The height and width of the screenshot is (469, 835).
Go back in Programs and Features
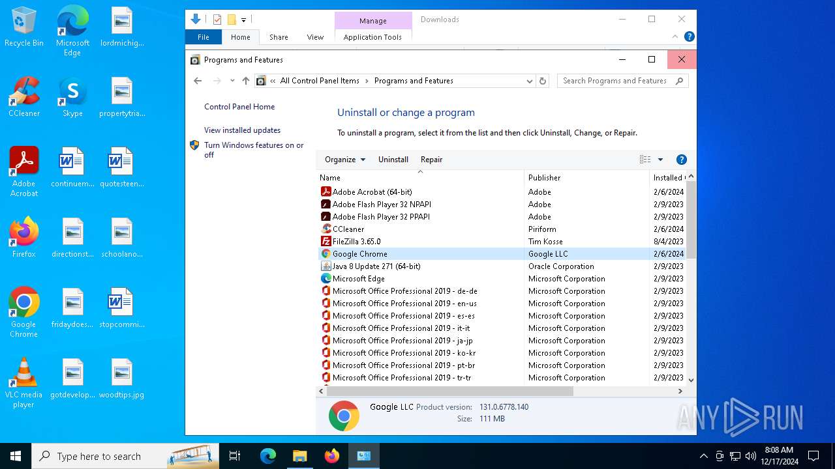tap(198, 81)
